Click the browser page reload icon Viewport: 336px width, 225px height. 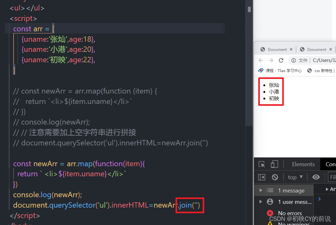coord(281,60)
